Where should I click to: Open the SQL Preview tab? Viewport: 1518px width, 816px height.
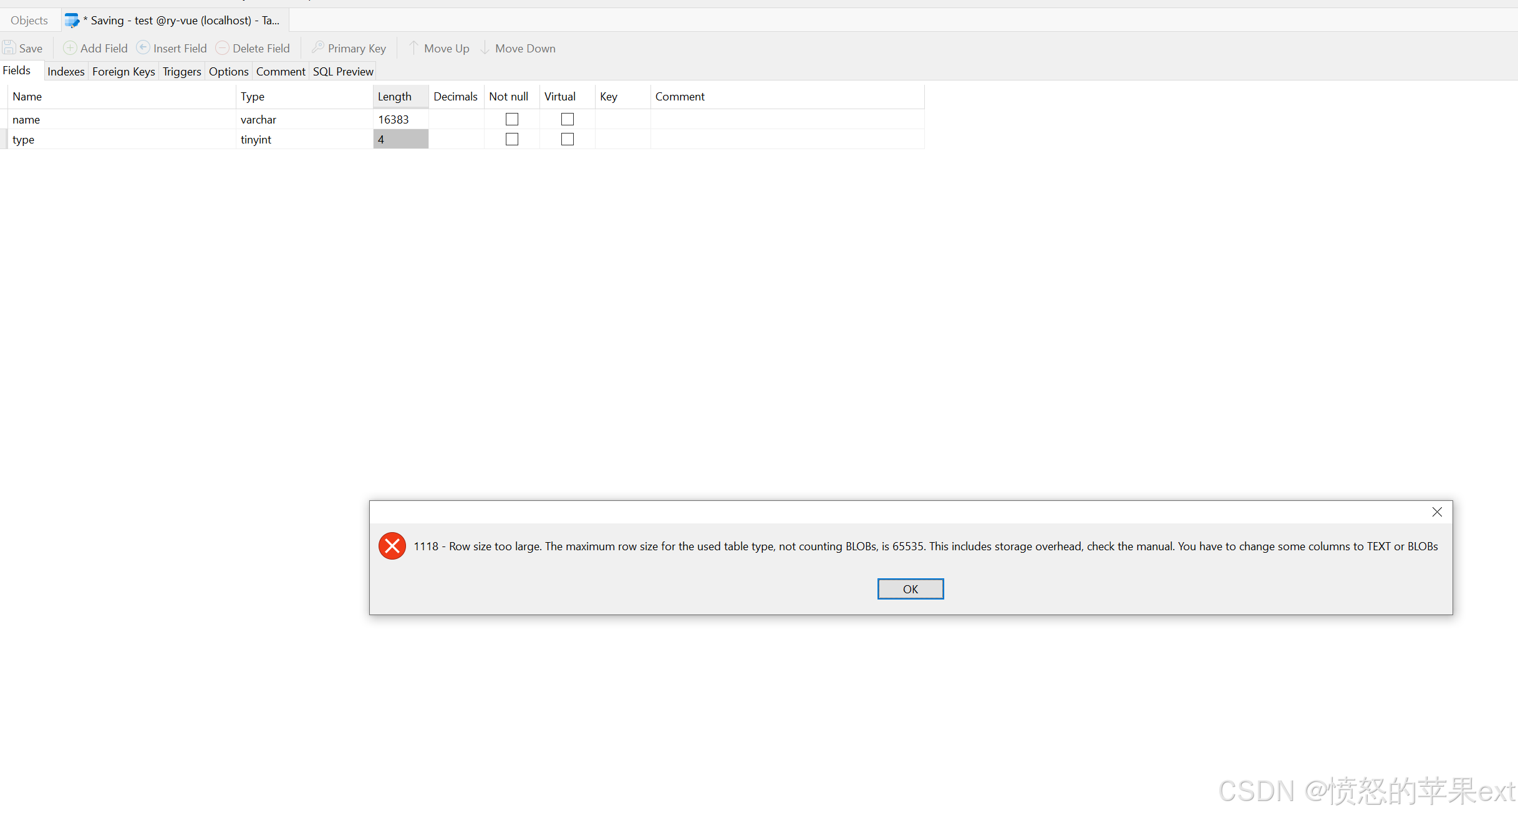(342, 72)
